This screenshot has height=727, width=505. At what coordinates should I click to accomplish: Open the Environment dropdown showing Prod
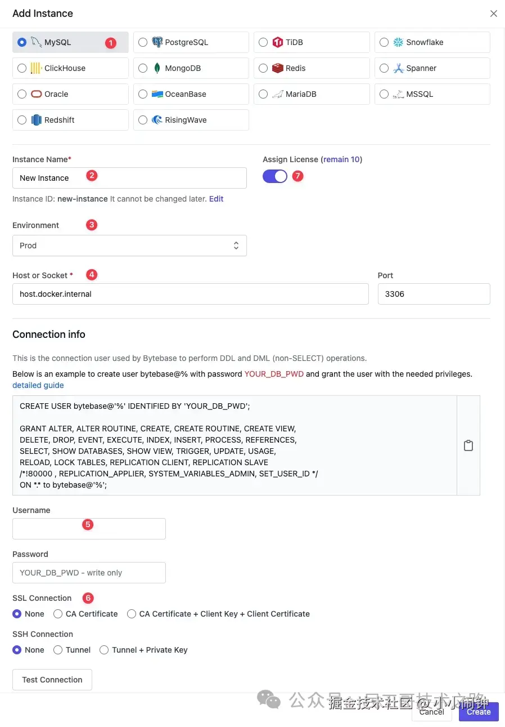pos(129,246)
